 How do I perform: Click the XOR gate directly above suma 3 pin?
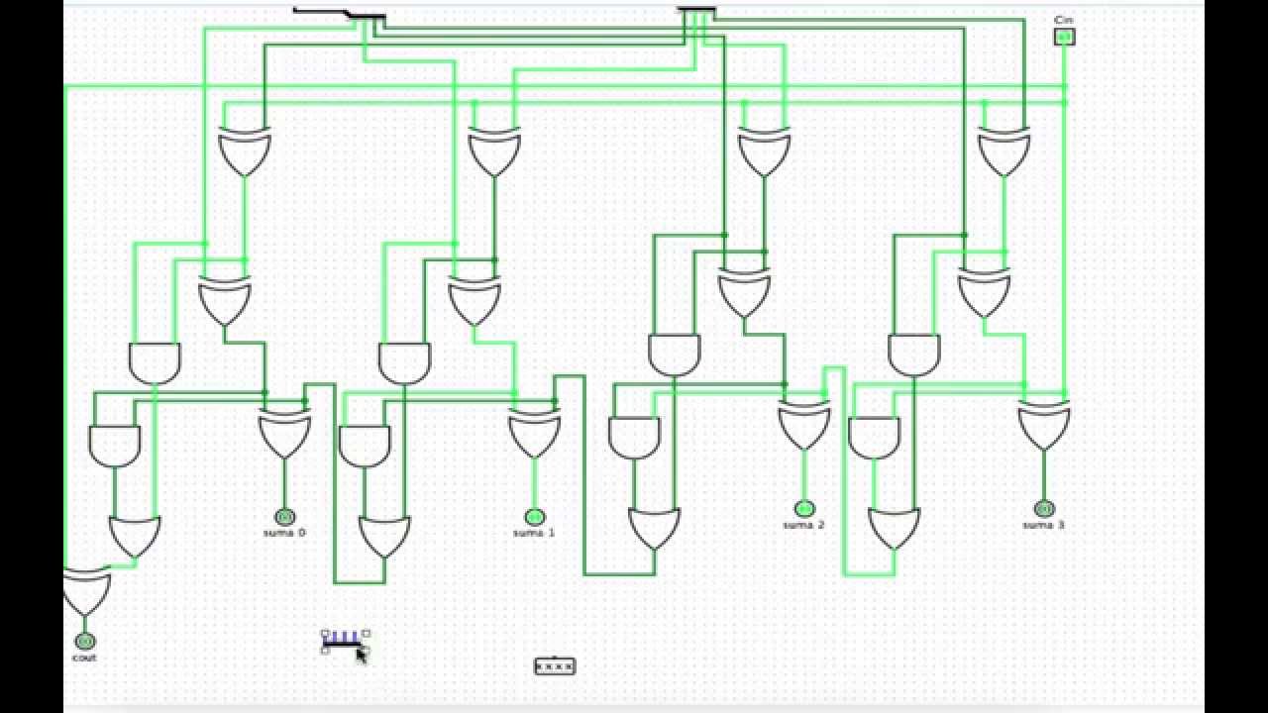[1044, 425]
